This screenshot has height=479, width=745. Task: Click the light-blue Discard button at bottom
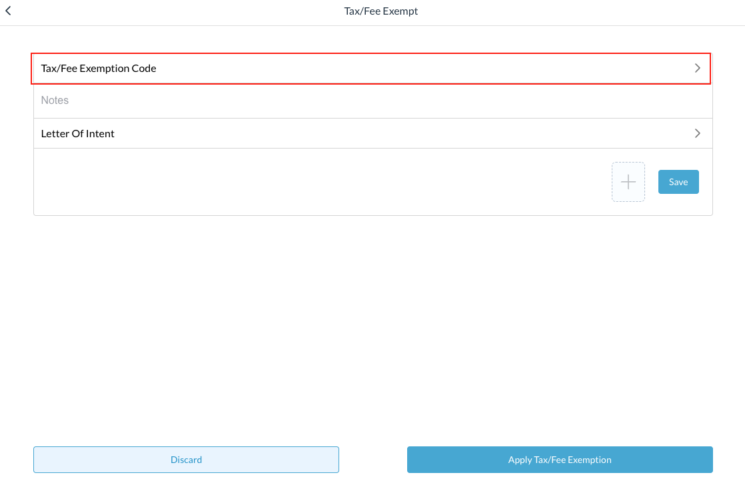[186, 460]
